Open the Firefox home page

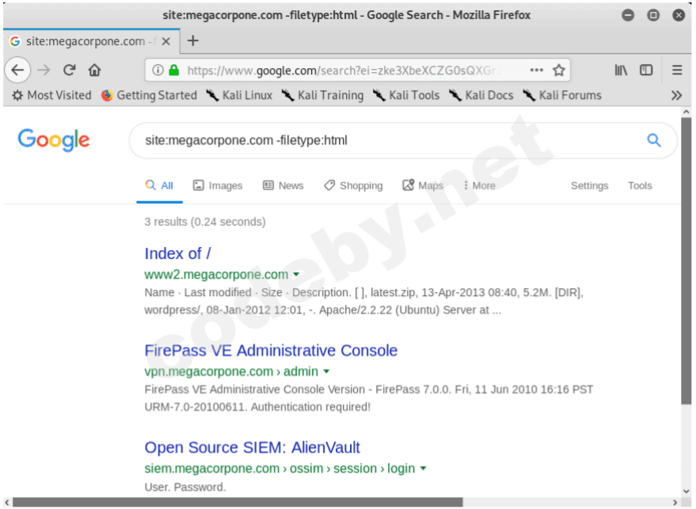click(94, 70)
